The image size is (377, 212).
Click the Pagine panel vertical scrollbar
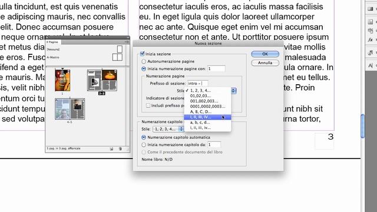[x=127, y=106]
